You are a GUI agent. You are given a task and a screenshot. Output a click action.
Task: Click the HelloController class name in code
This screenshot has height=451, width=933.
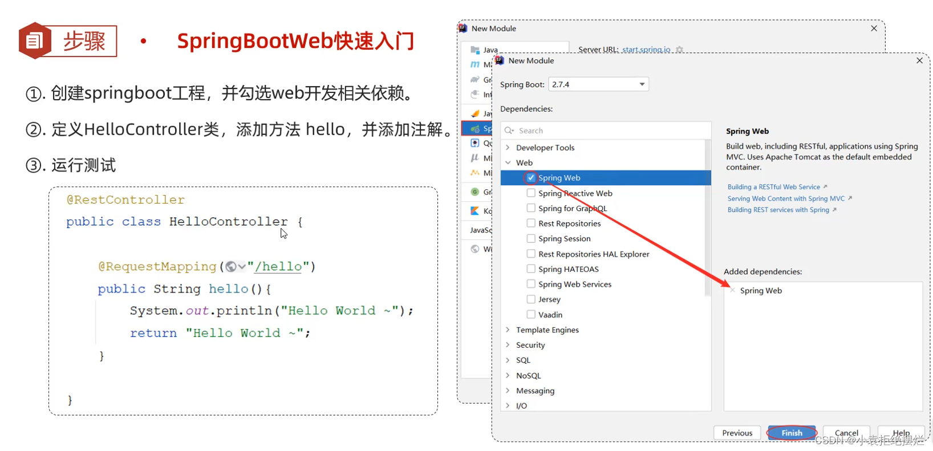point(228,221)
